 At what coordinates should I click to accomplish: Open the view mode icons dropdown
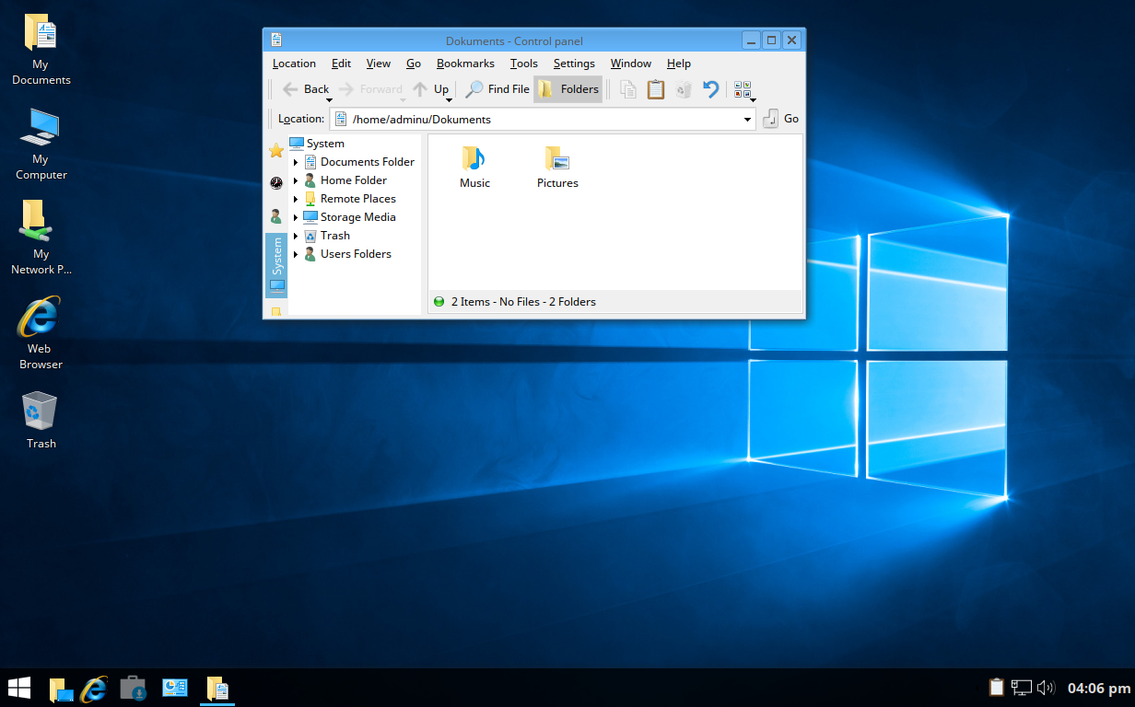pyautogui.click(x=744, y=90)
